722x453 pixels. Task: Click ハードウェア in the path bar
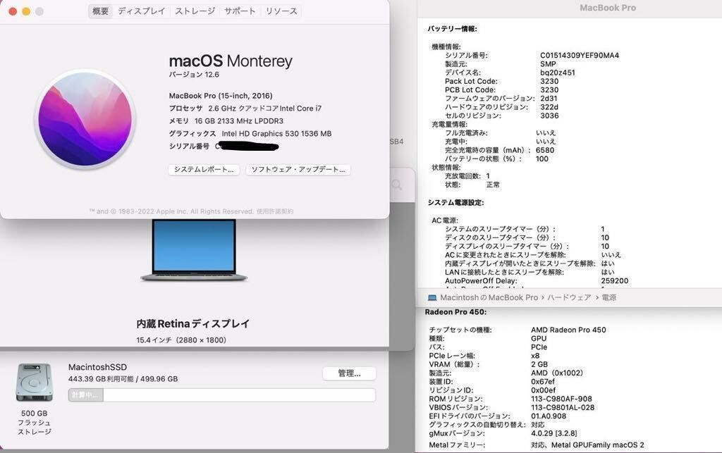pyautogui.click(x=569, y=297)
